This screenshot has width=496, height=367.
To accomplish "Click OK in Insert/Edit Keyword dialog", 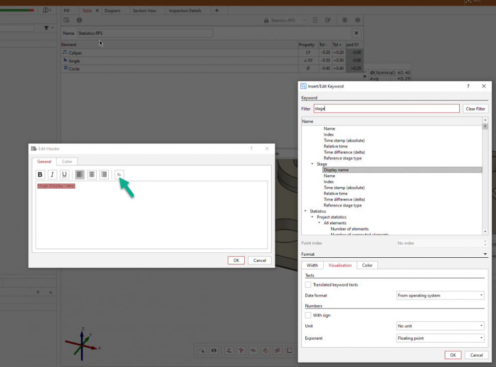I will click(x=453, y=355).
